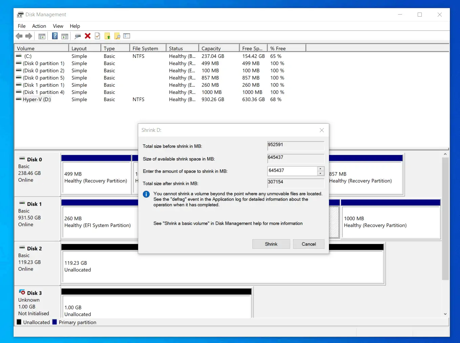The height and width of the screenshot is (343, 460).
Task: Sort by the Type column header
Action: tap(115, 48)
